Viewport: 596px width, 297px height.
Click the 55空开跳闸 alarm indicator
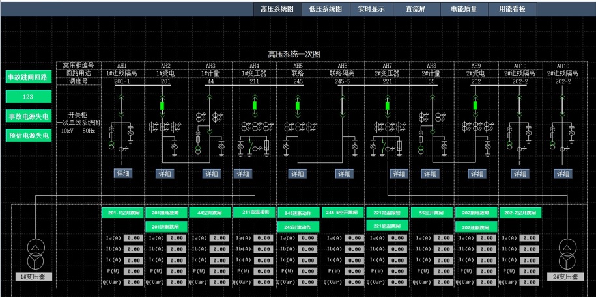432,213
